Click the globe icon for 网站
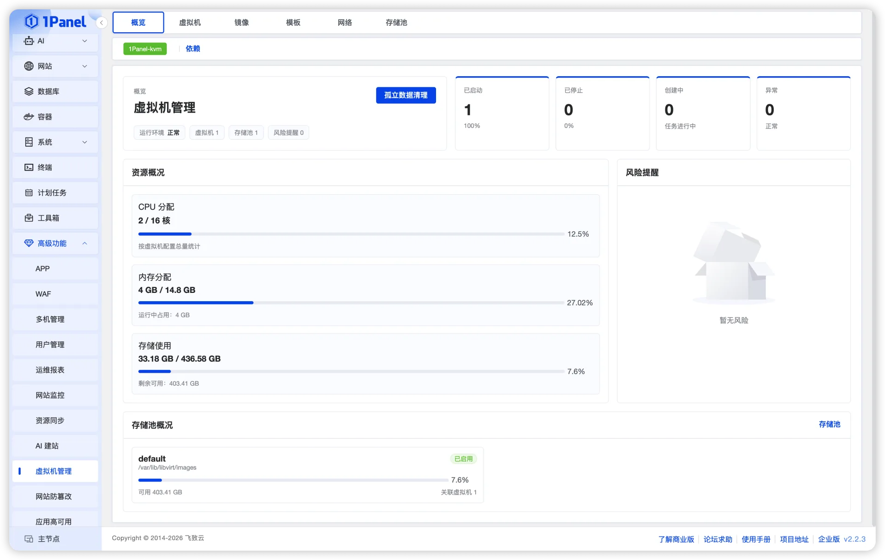 (x=29, y=66)
